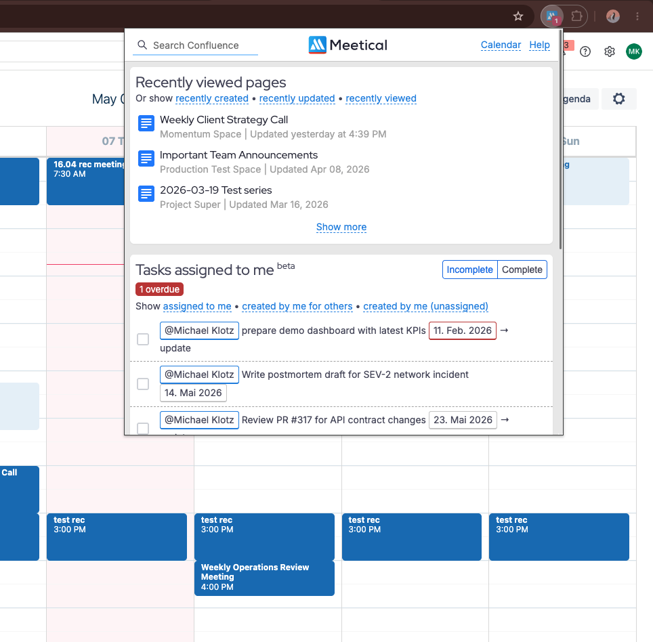Open Weekly Client Strategy Call page

224,120
